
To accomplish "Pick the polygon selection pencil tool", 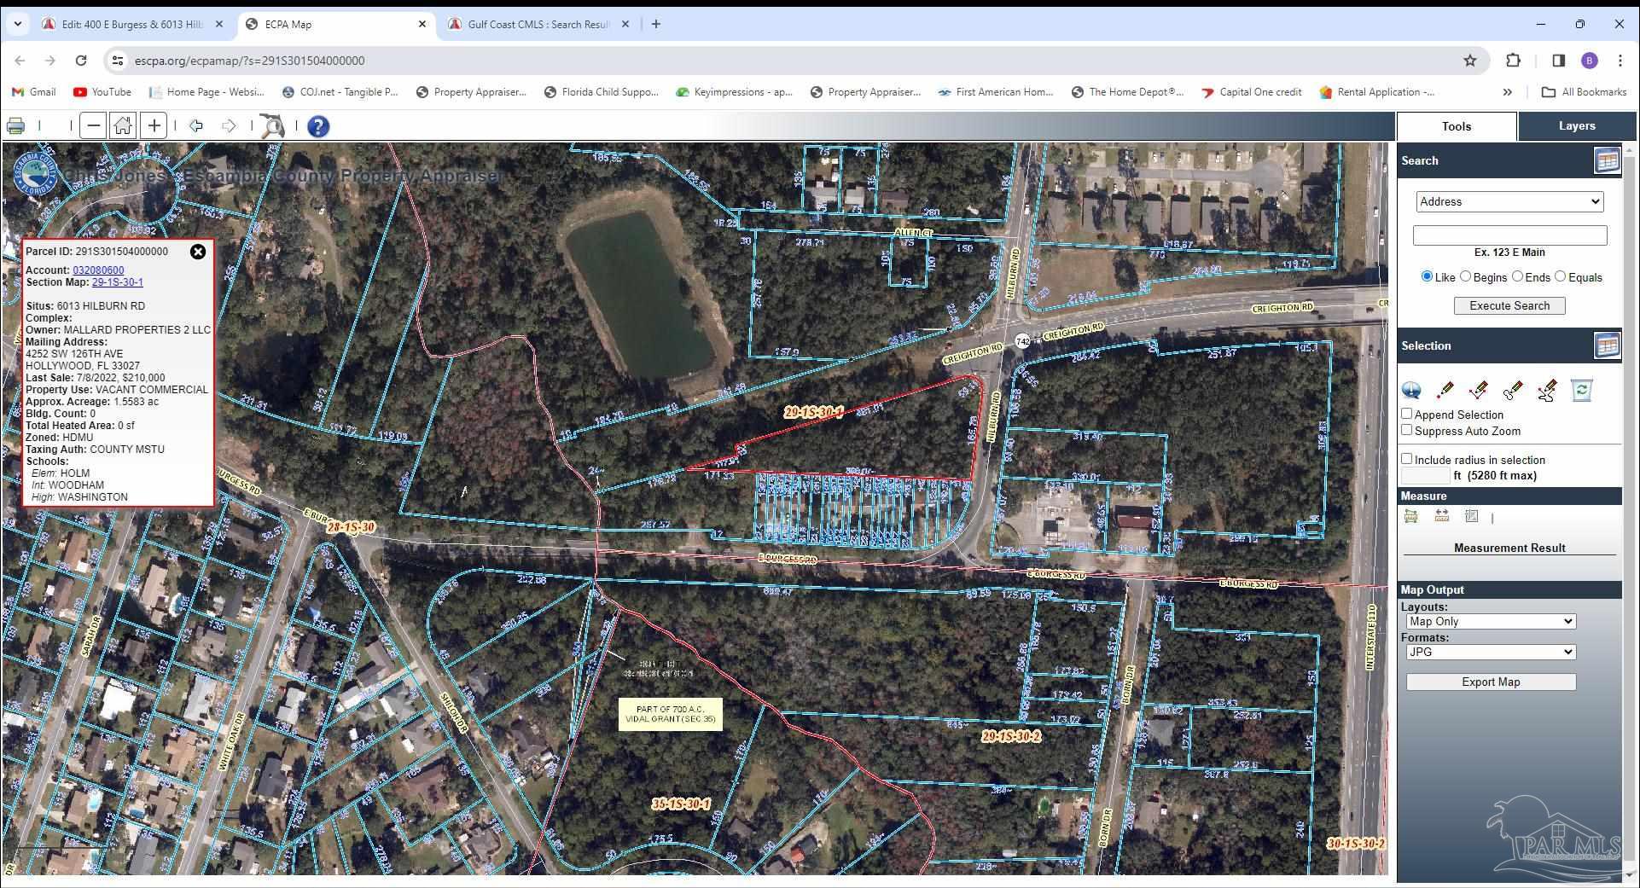I will (x=1515, y=390).
